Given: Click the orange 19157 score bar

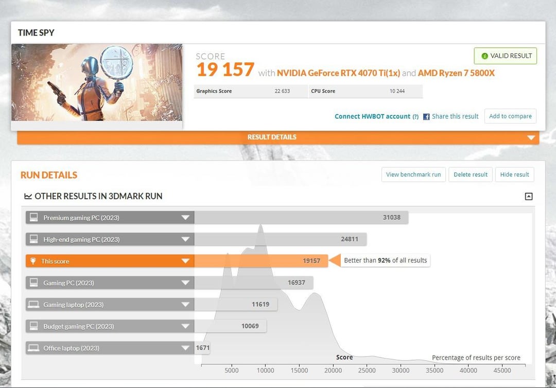Looking at the screenshot, I should click(x=261, y=261).
